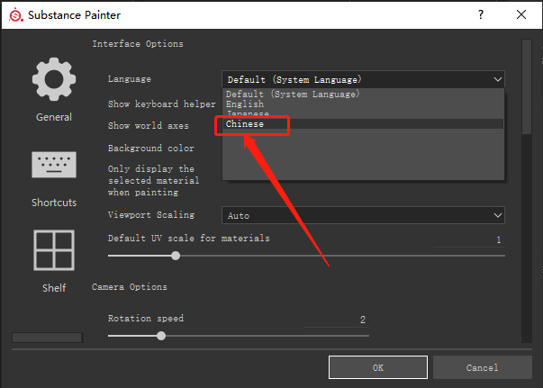Click the Shelf tab label
543x388 pixels.
[x=54, y=288]
